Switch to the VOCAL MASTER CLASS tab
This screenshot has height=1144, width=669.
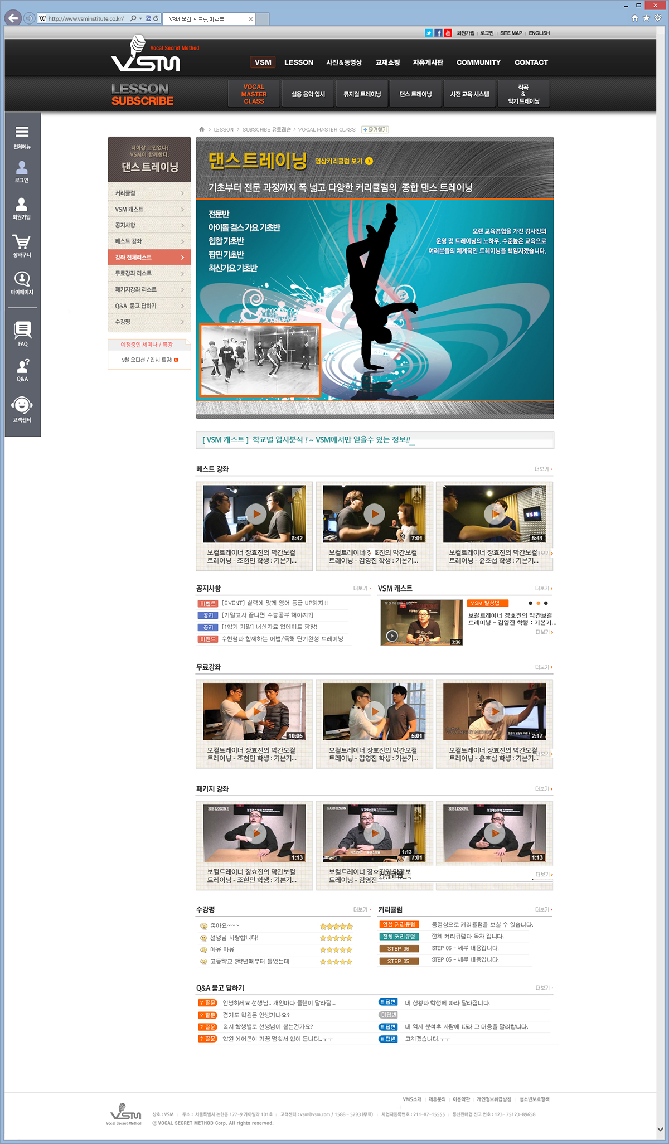pos(254,94)
